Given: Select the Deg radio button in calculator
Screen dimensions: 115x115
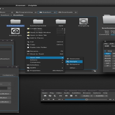Looking at the screenshot, I should [x=105, y=51].
